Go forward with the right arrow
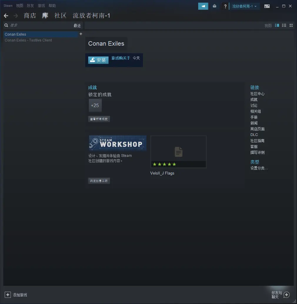The image size is (297, 304). tap(16, 16)
